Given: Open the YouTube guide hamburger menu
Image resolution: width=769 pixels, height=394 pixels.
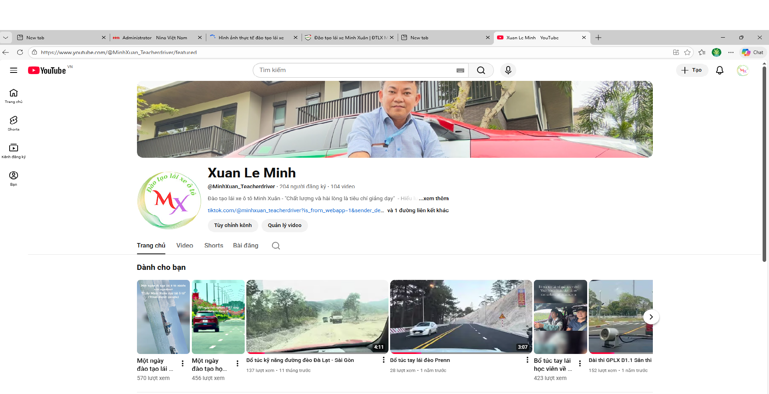Looking at the screenshot, I should pyautogui.click(x=13, y=70).
